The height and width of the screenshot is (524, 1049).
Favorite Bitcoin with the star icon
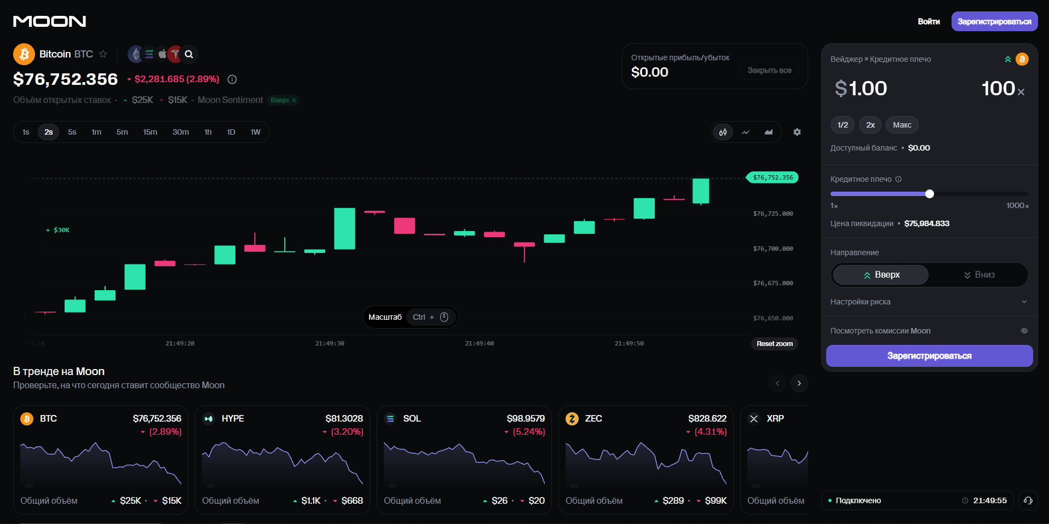click(103, 54)
